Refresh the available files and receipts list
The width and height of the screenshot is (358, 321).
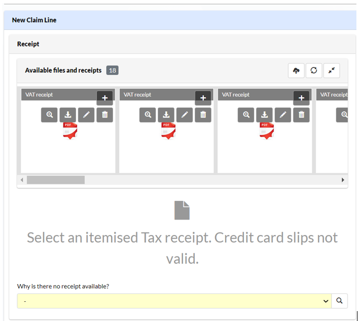coord(314,70)
